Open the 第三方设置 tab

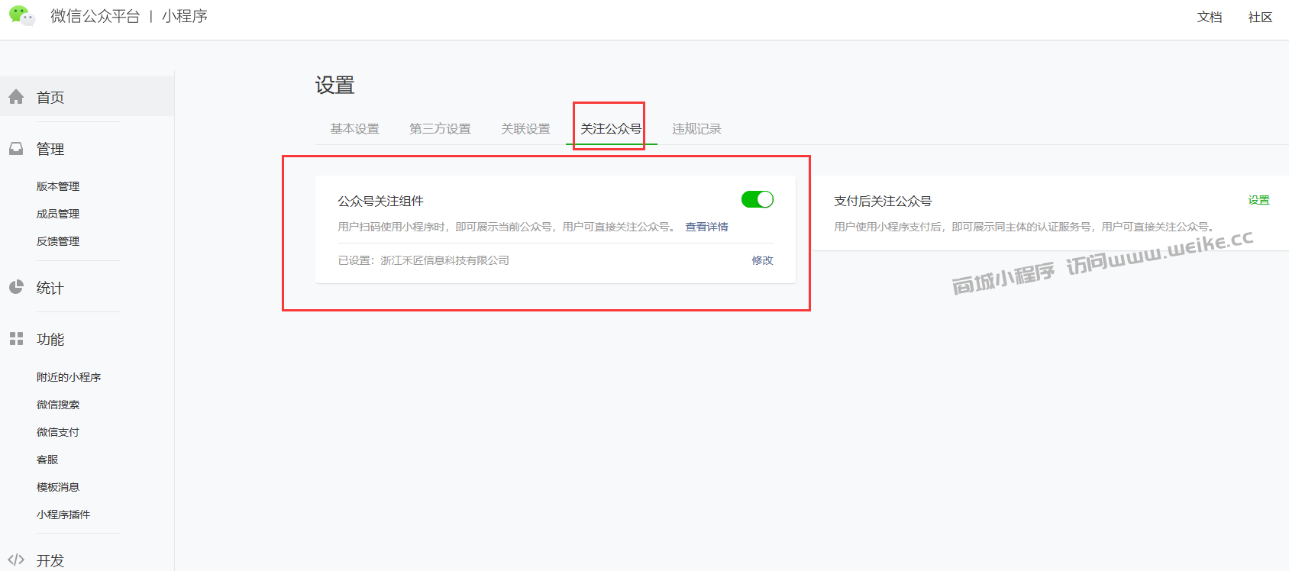(x=440, y=128)
